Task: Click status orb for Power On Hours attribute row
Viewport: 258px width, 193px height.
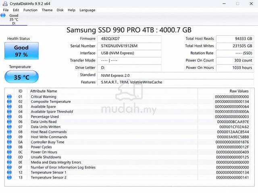Action: coord(9,152)
